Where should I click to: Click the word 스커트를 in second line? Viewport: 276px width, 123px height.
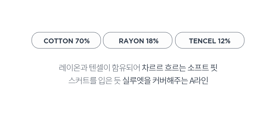(82, 81)
